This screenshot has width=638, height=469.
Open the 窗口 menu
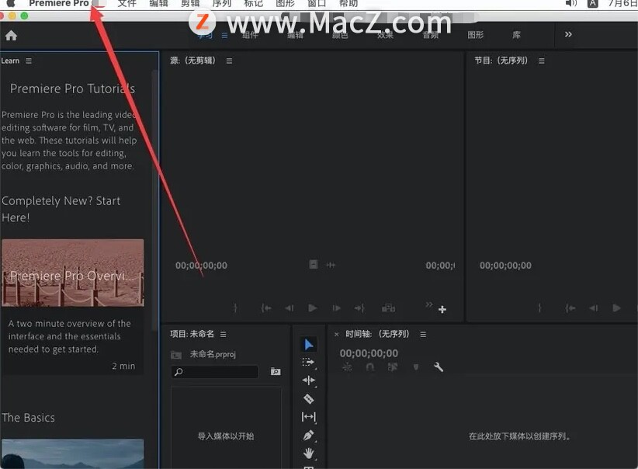tap(317, 4)
